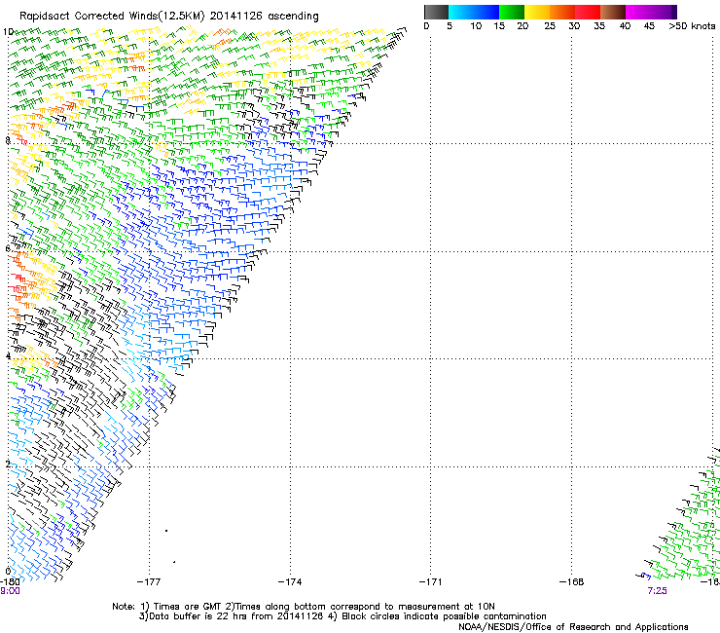Click the legend tick label '10'

[x=476, y=26]
